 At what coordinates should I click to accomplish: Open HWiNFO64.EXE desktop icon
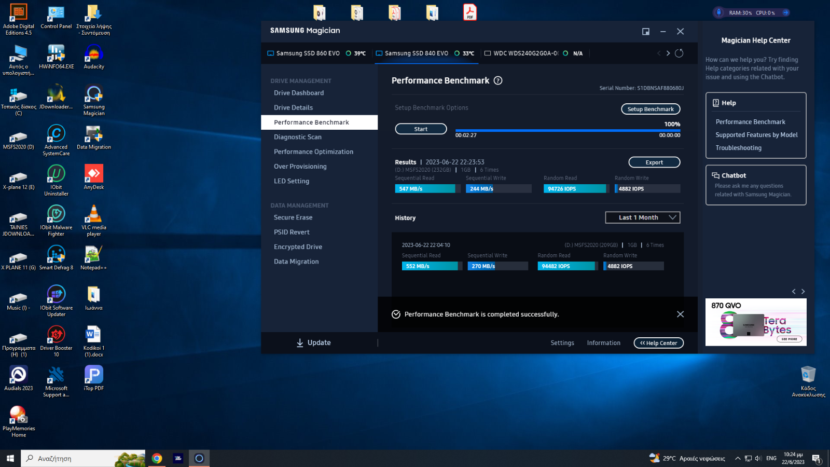click(x=56, y=57)
